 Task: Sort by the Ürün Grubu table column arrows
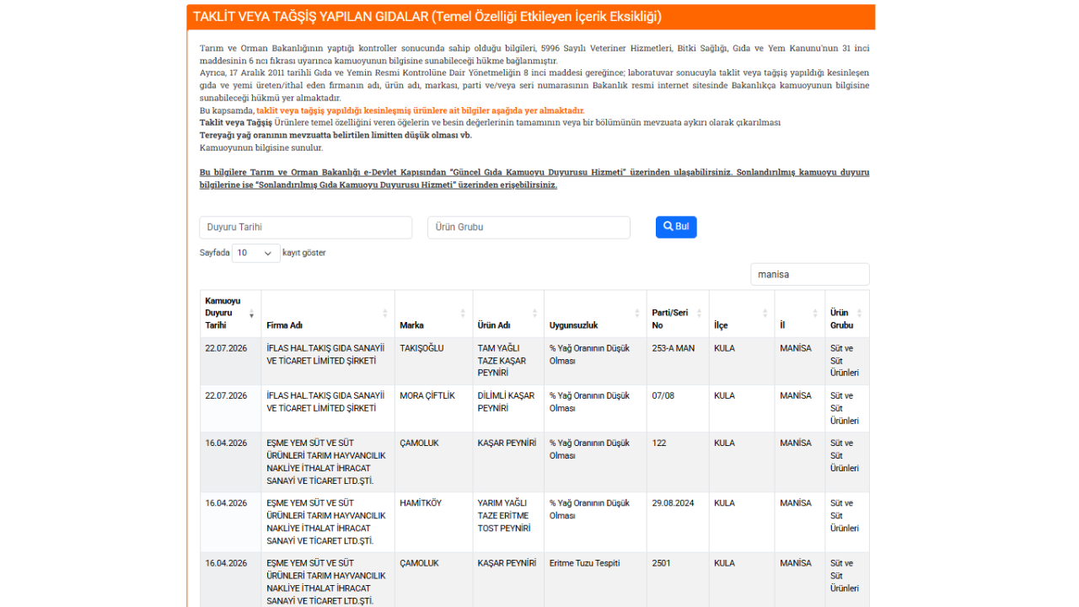click(859, 314)
